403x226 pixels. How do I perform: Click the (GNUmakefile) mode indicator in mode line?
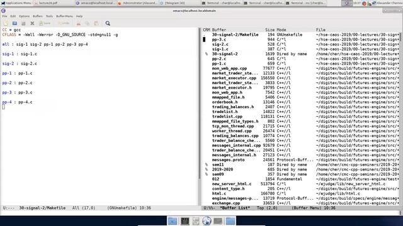(x=122, y=208)
